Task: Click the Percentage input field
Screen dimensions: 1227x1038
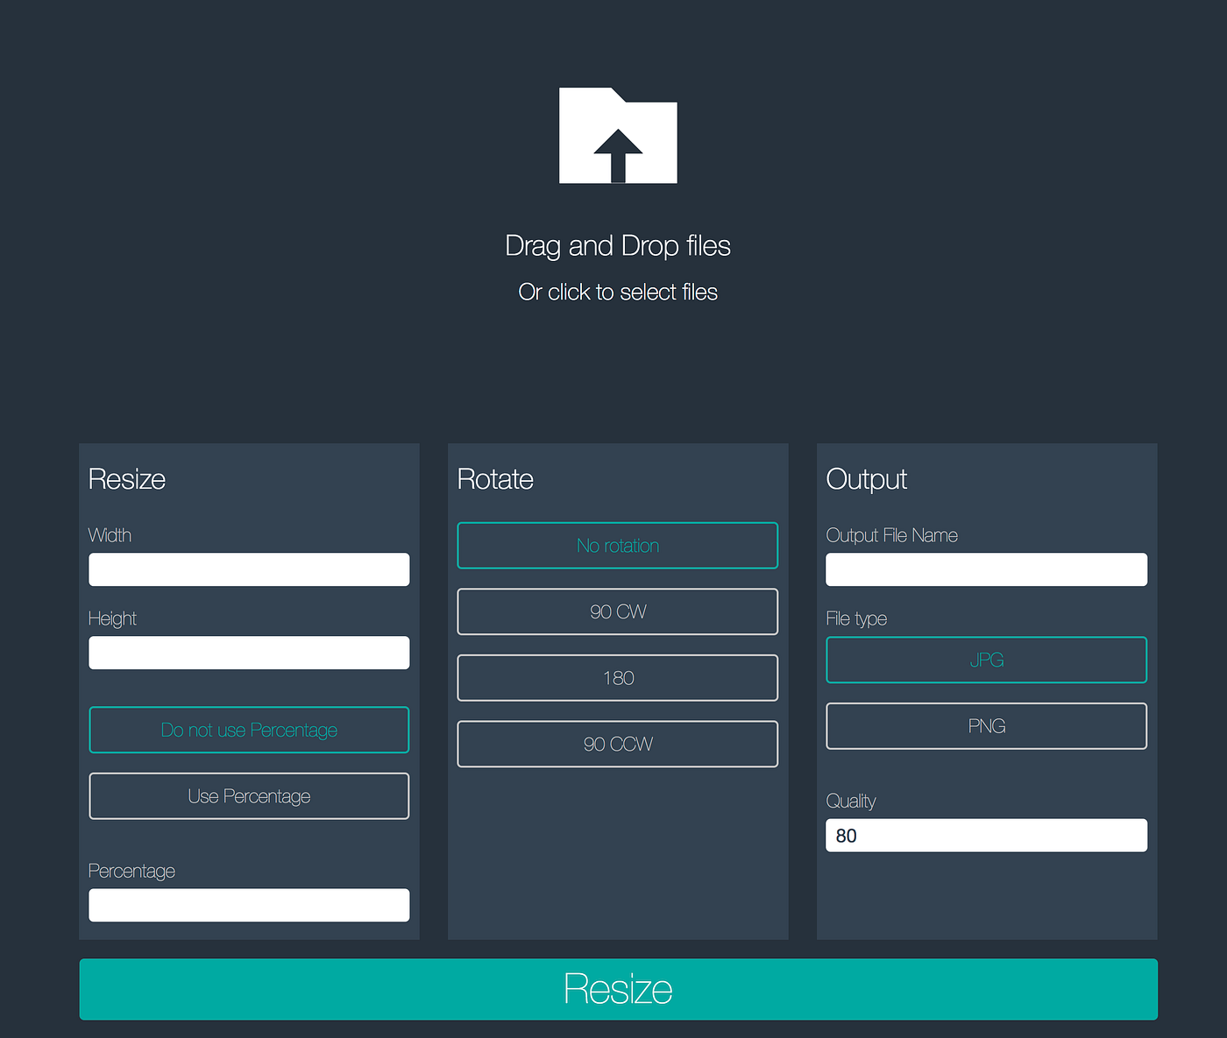Action: 248,905
